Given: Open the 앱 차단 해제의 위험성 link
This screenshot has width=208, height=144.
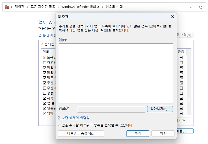Looking at the screenshot, I should coord(73,118).
